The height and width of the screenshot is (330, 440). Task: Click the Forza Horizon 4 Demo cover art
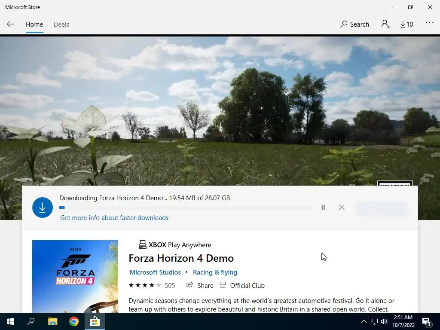[x=75, y=276]
